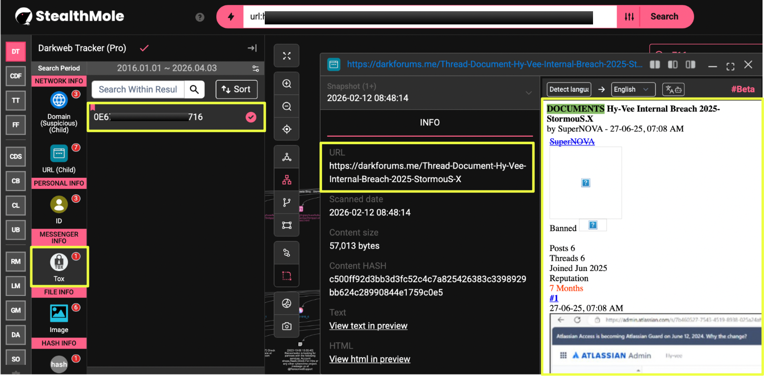Zoom in on the graph canvas
Viewport: 764px width, 377px height.
pos(287,84)
